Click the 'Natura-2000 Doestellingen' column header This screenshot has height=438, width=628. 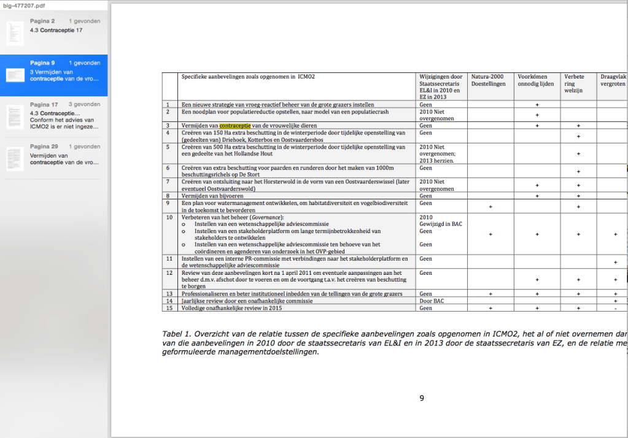click(487, 80)
